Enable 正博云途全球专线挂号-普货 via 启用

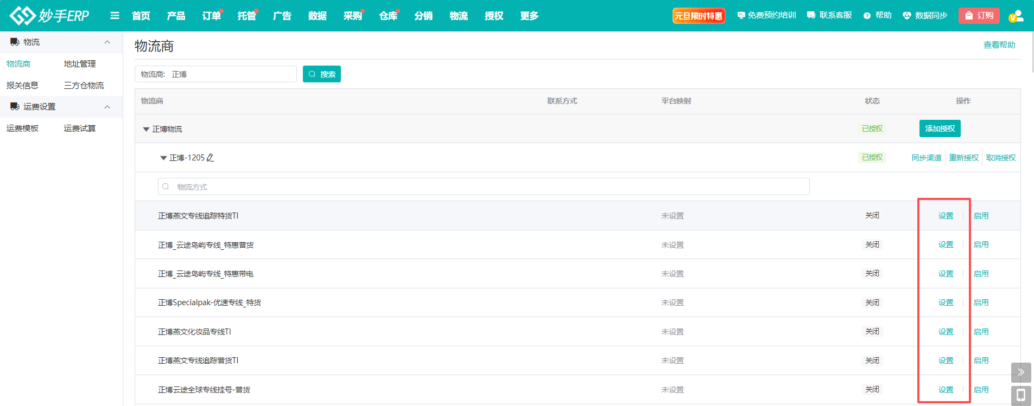tap(981, 390)
